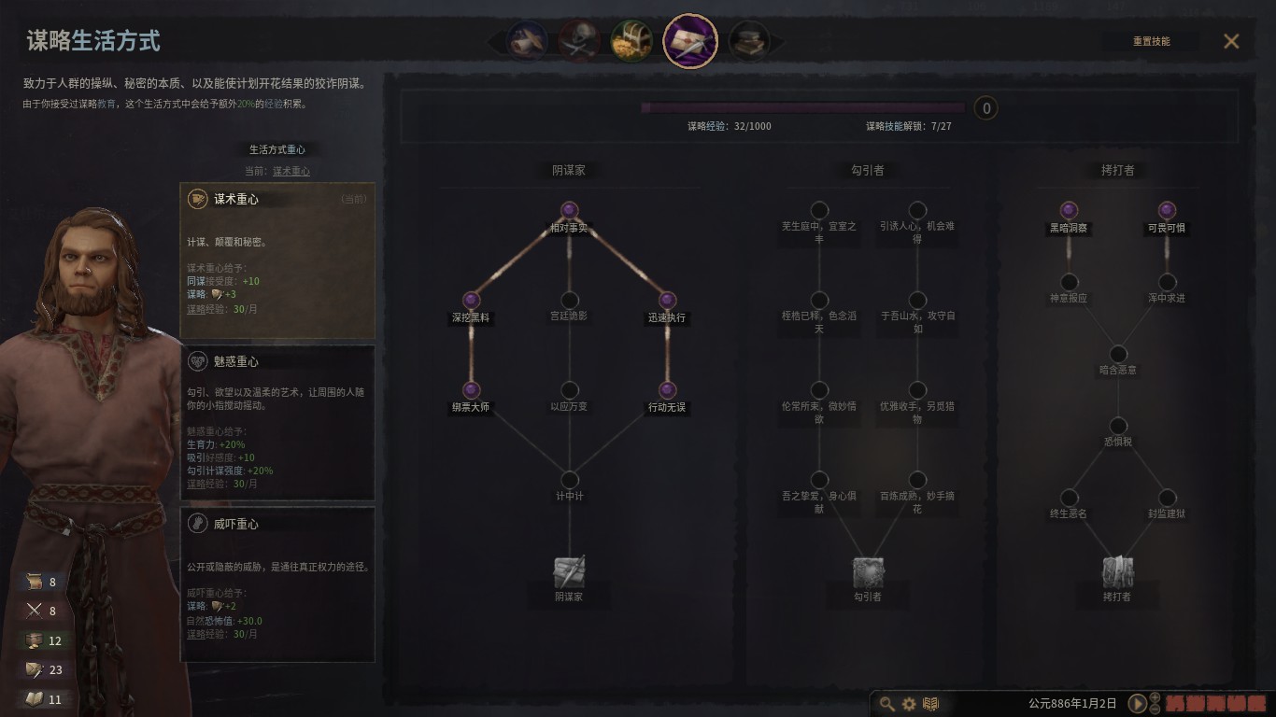Increase game speed with plus button

click(1155, 697)
